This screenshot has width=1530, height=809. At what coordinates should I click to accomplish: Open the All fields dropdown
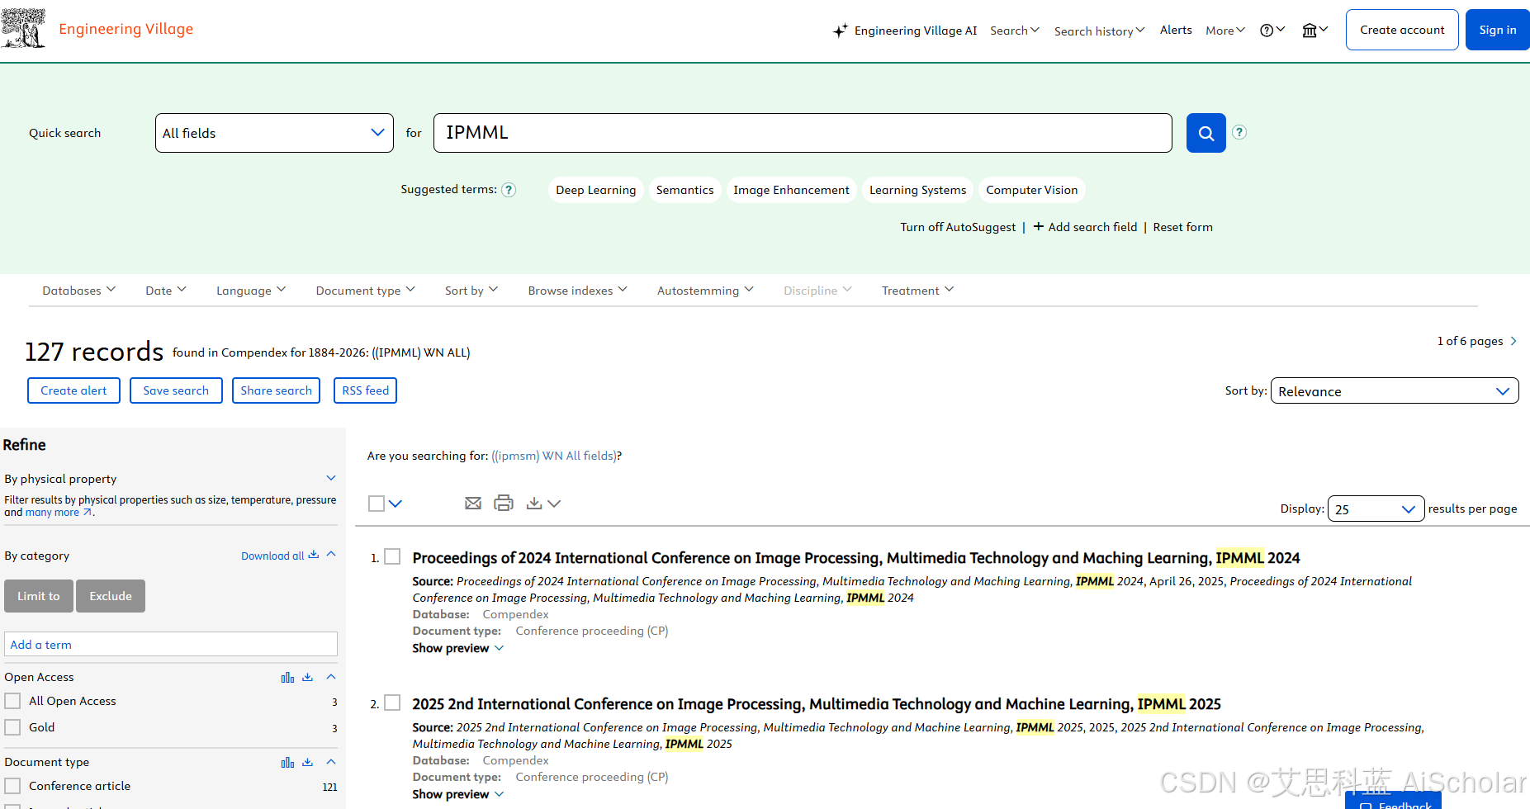coord(274,133)
